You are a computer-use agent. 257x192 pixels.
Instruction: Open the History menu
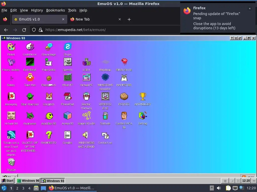coord(37,10)
